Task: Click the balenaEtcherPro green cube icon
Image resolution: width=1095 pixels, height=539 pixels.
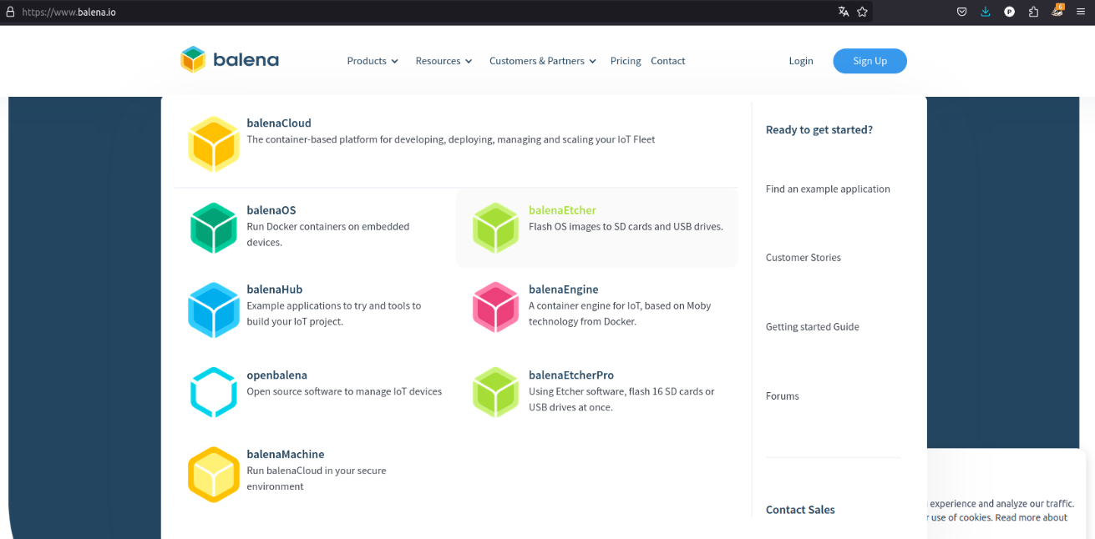Action: [x=496, y=391]
